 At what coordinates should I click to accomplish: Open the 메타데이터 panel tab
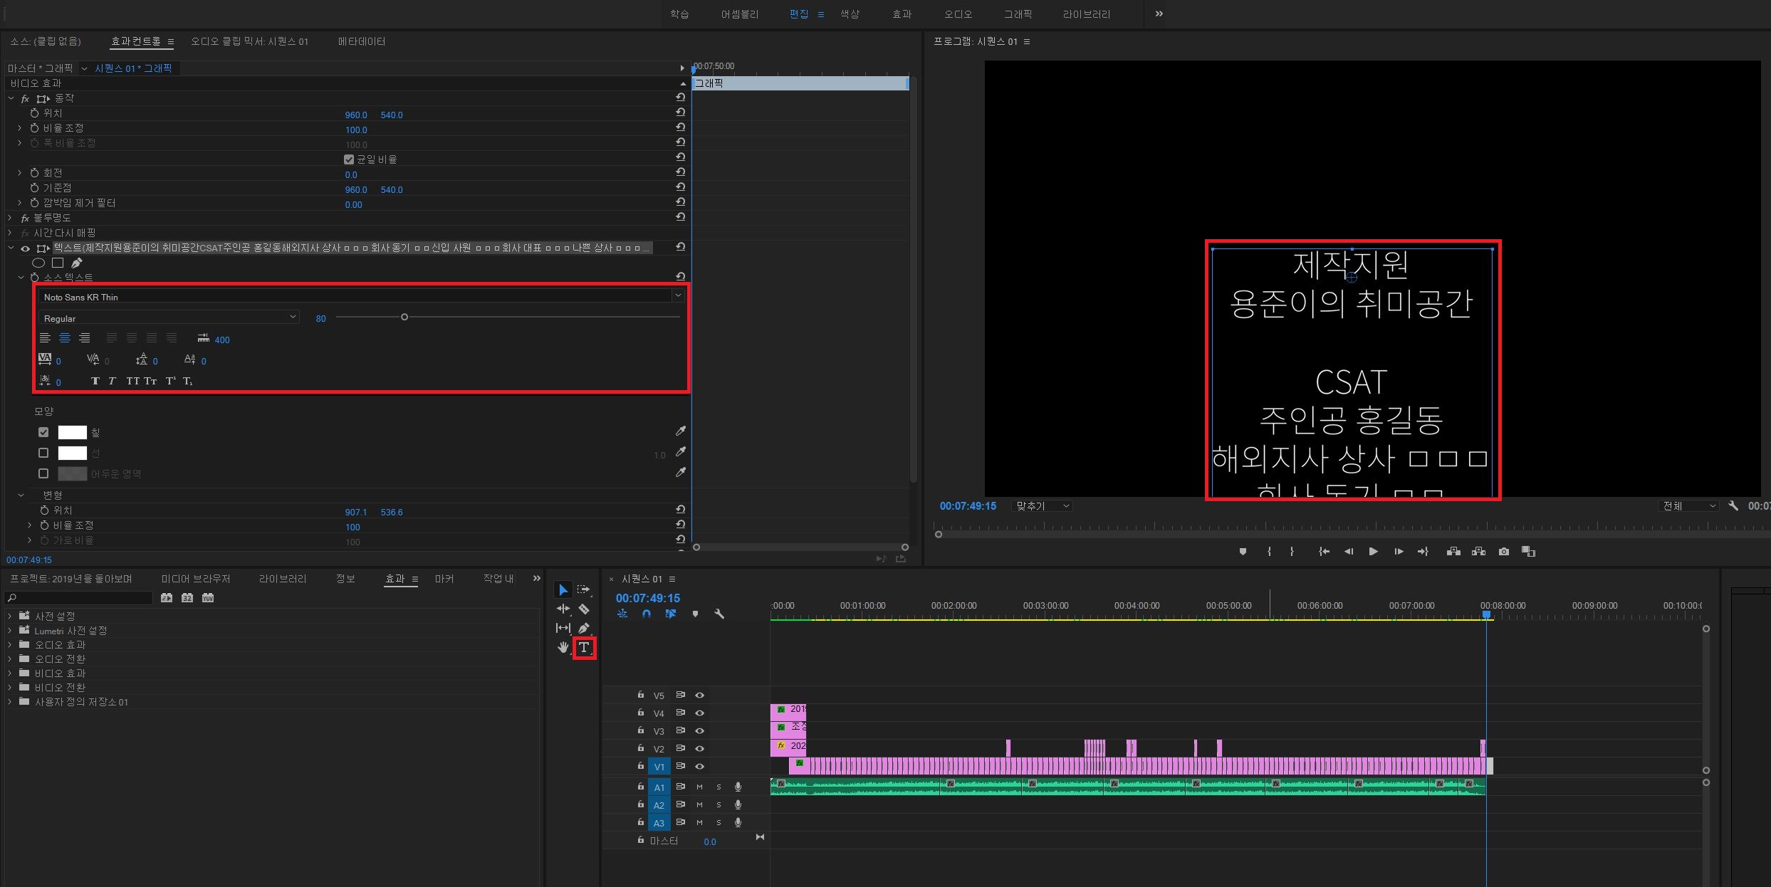coord(362,41)
